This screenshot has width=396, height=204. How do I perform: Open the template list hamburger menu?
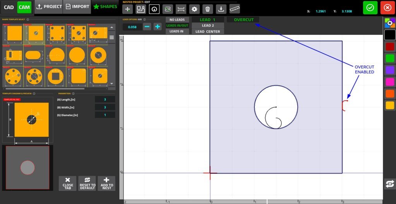(111, 38)
